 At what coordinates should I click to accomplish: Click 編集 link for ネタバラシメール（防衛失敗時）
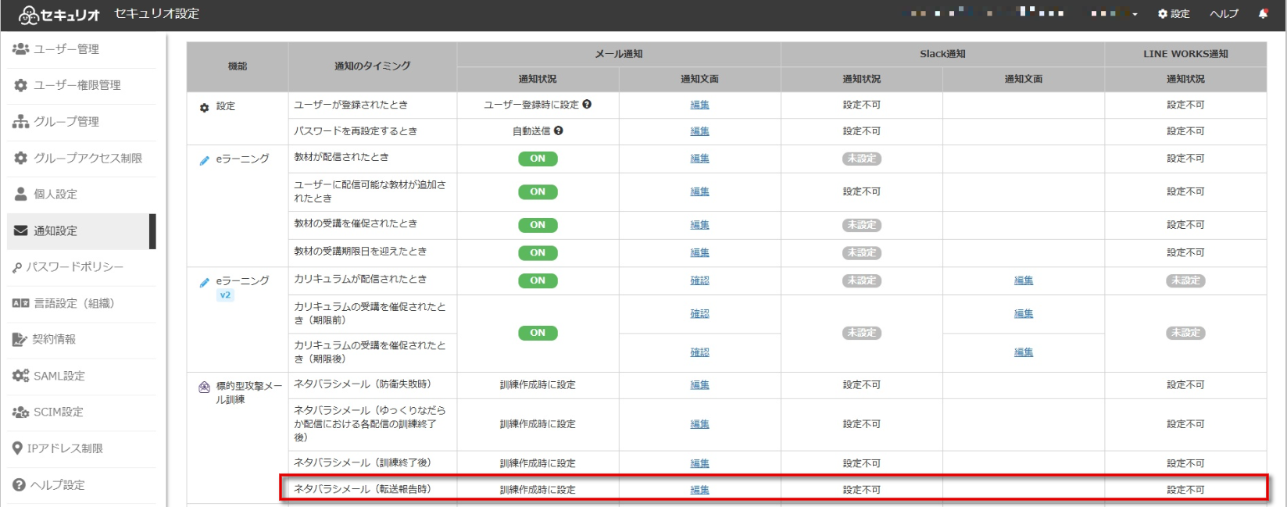click(x=699, y=384)
